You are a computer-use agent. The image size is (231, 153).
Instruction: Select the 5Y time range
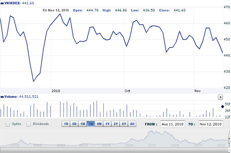[x=124, y=124]
